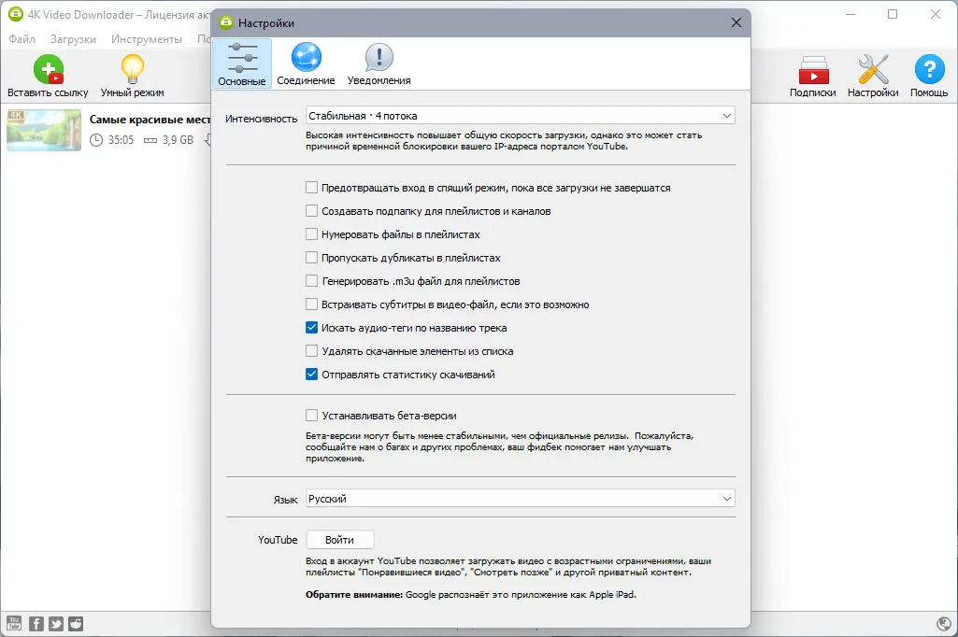Open the Инструменты menu

click(x=147, y=39)
